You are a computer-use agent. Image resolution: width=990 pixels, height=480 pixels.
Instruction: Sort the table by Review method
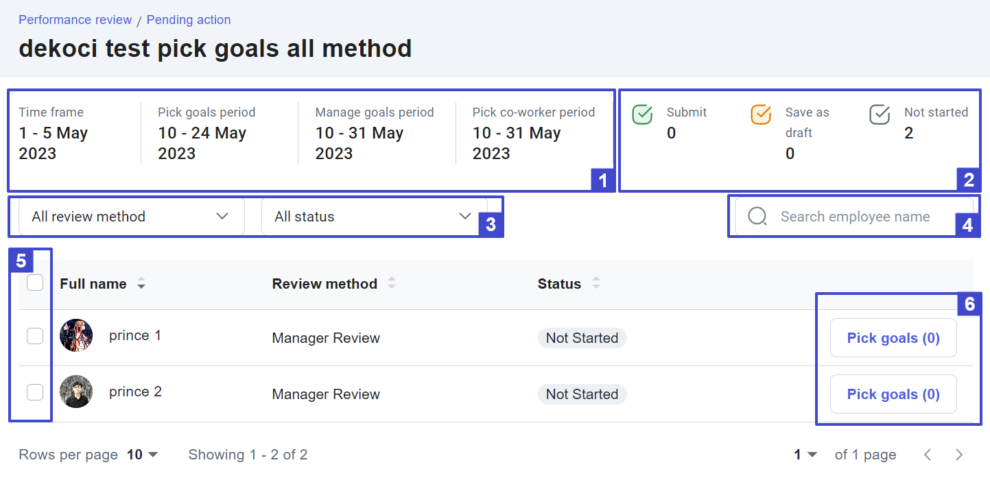pos(391,282)
